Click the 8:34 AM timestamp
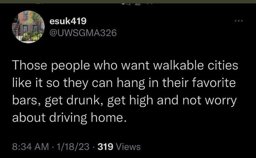This screenshot has width=256, height=158. point(30,146)
